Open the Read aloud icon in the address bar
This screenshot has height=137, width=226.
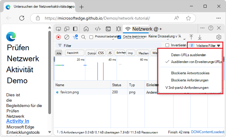(x=177, y=18)
